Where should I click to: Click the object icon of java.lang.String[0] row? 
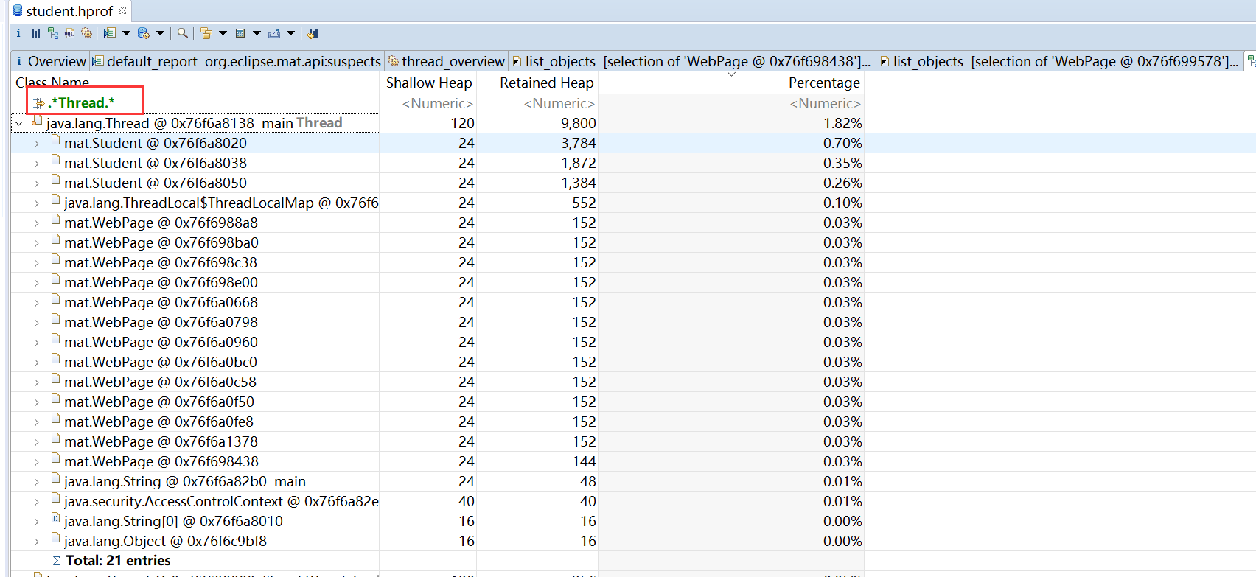tap(55, 519)
